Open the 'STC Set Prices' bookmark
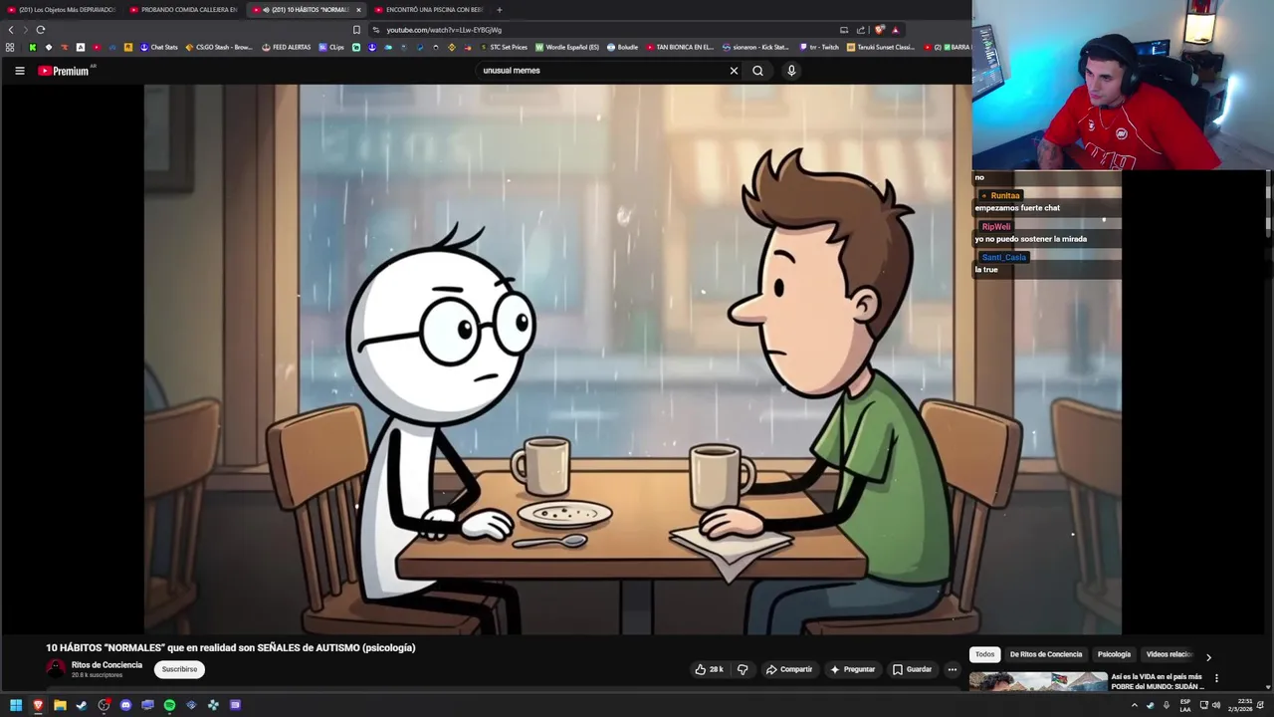Image resolution: width=1274 pixels, height=717 pixels. coord(504,47)
